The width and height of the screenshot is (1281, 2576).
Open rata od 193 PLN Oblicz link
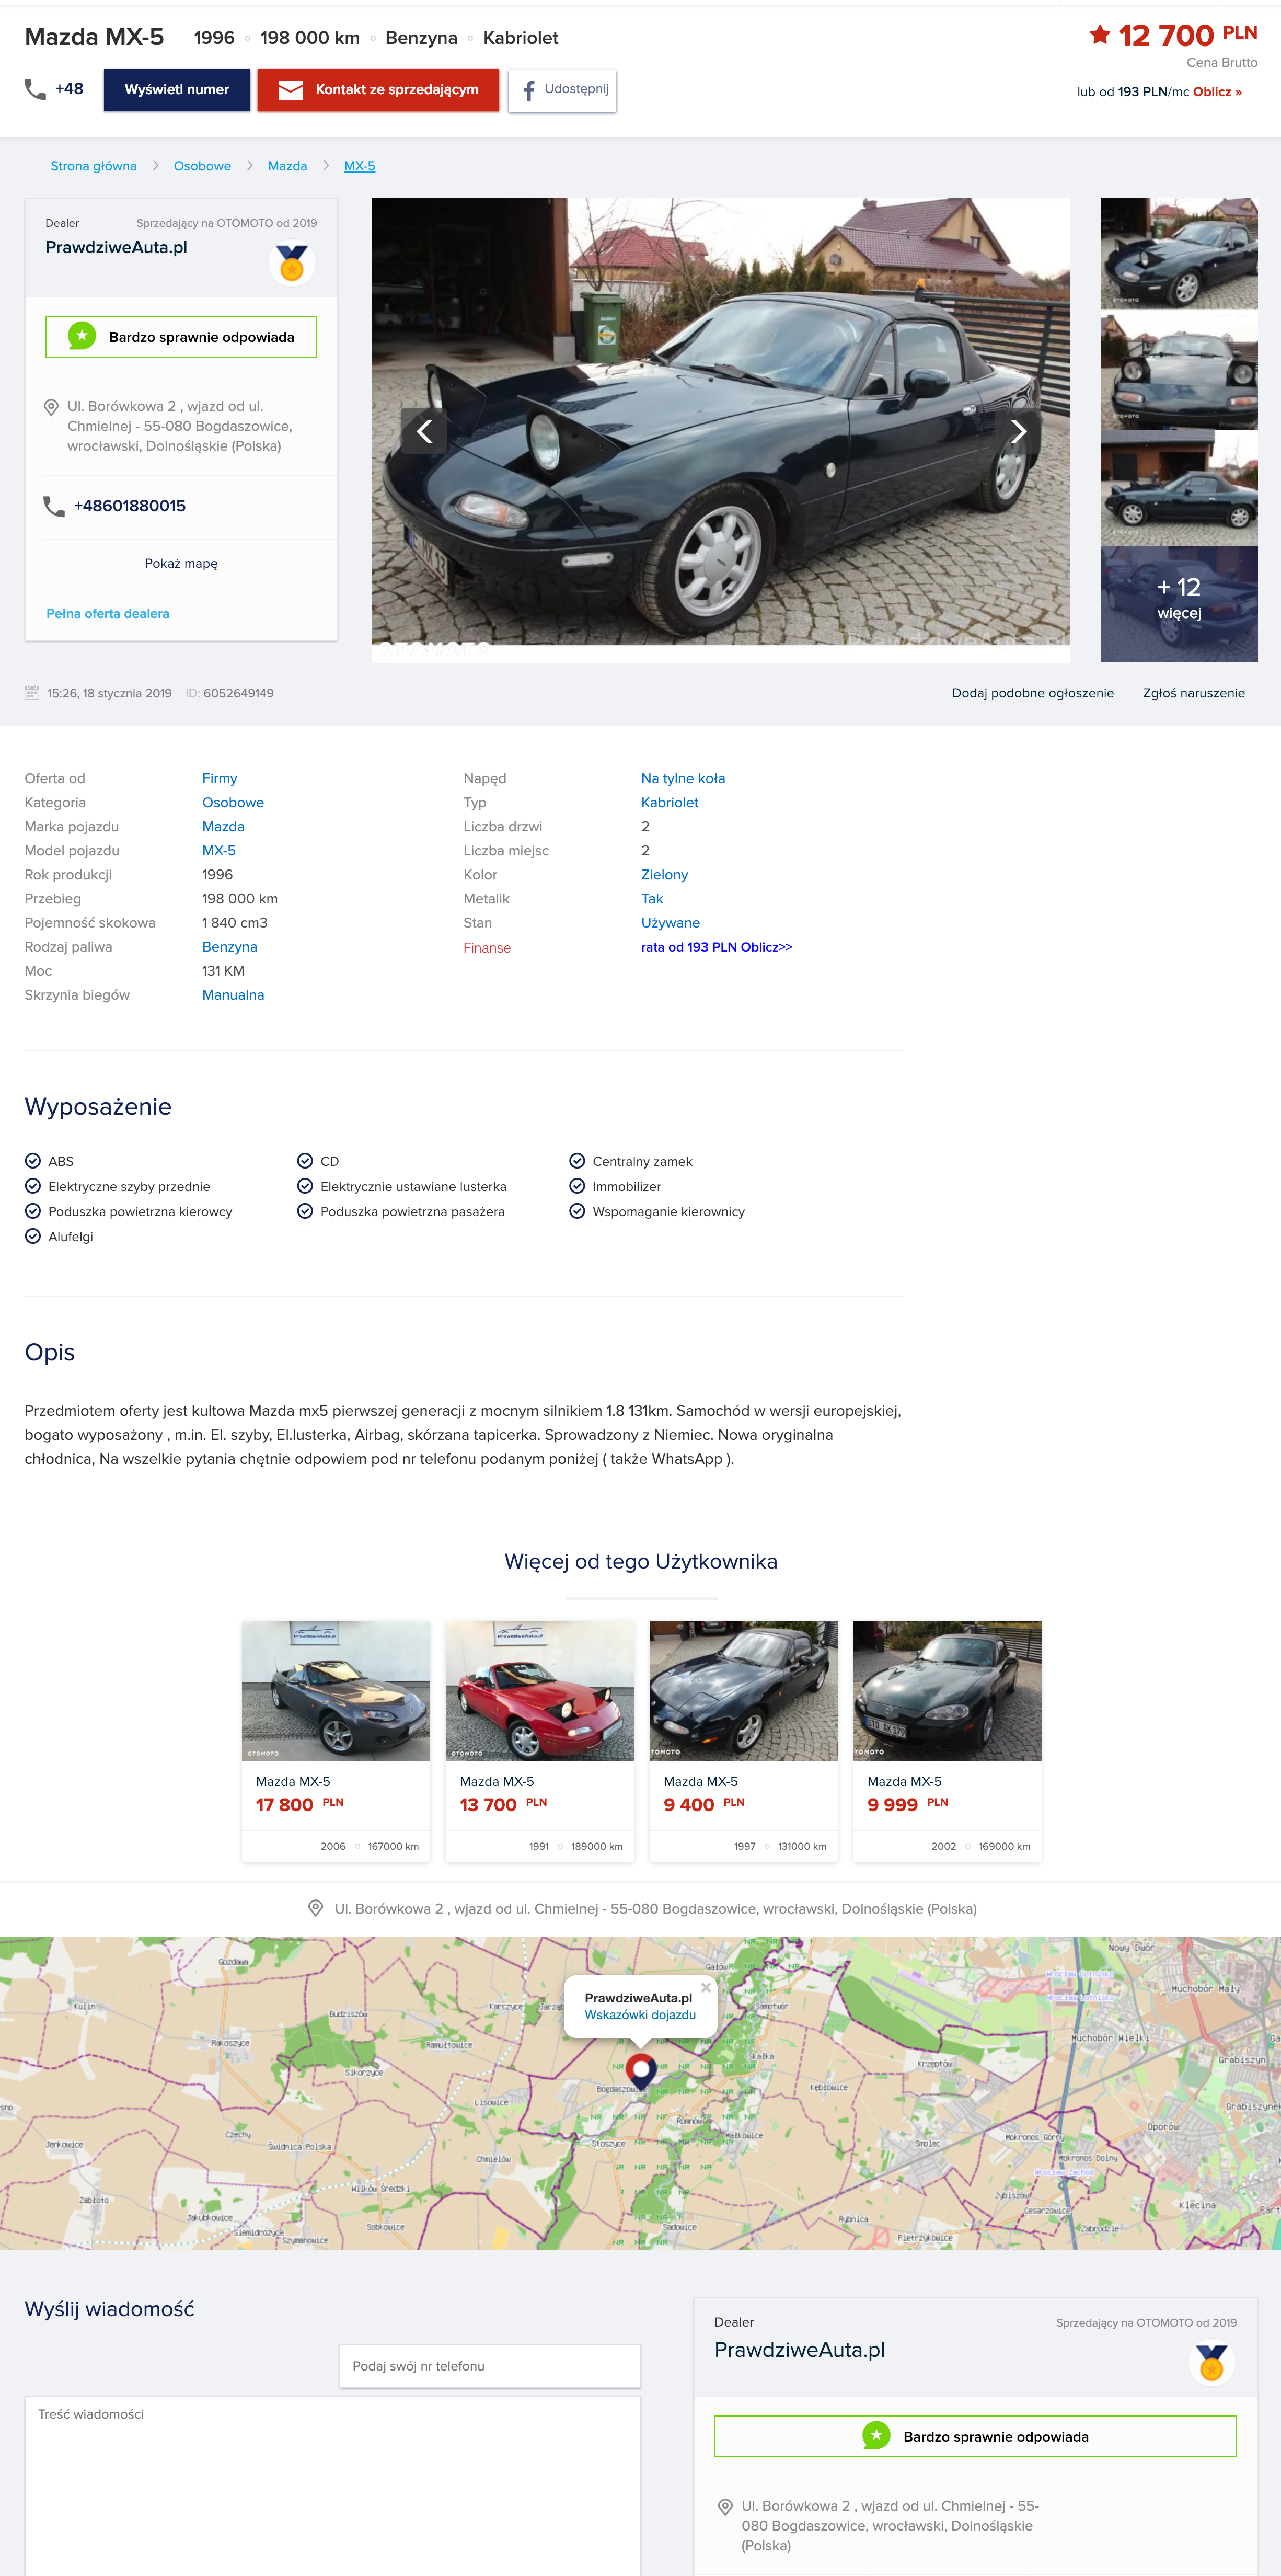pyautogui.click(x=716, y=947)
